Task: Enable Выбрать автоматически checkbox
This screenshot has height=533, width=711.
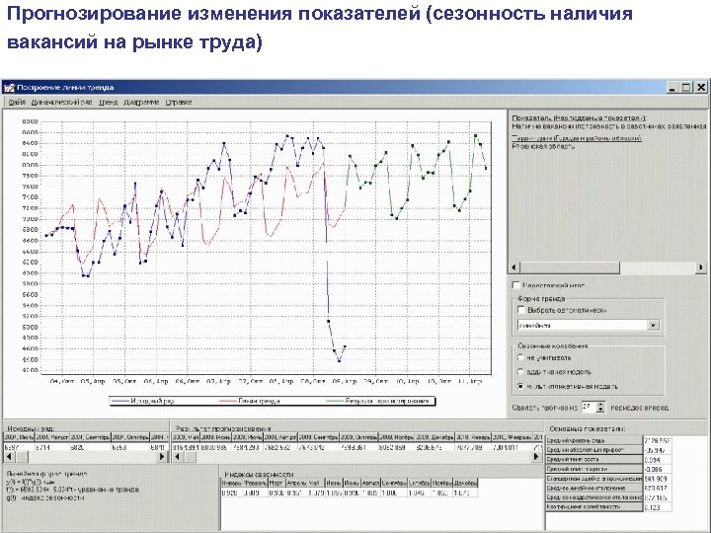Action: (x=521, y=310)
